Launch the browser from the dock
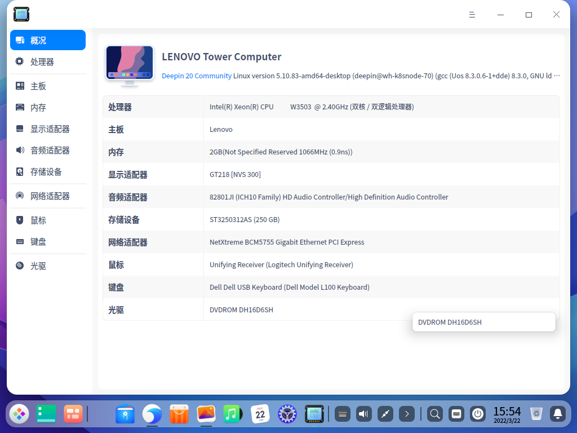 (152, 414)
